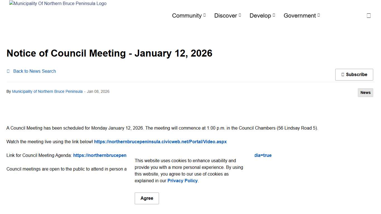Click the back arrow beside Back to News Search
The height and width of the screenshot is (214, 381).
[x=8, y=71]
